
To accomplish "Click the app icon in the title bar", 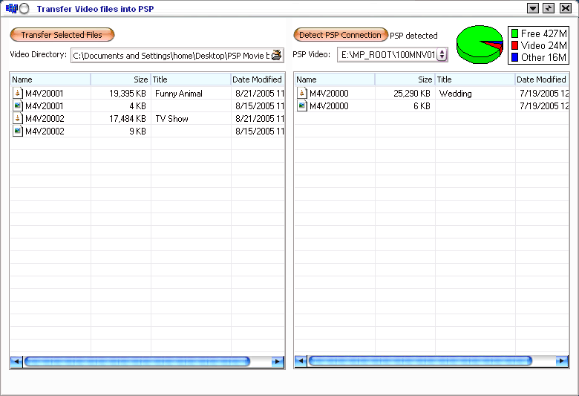I will pyautogui.click(x=11, y=8).
